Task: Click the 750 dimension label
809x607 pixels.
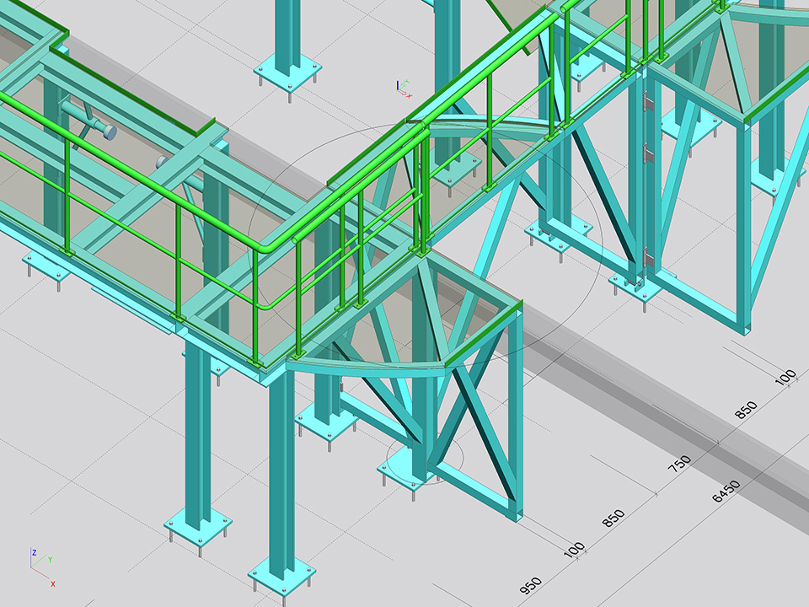Action: pos(679,463)
